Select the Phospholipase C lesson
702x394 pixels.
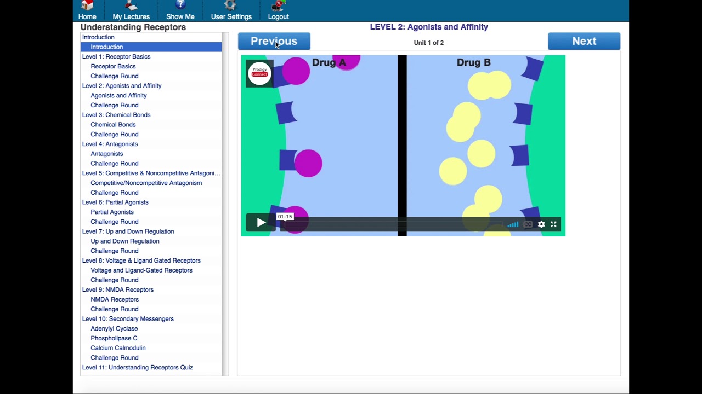[x=114, y=338]
